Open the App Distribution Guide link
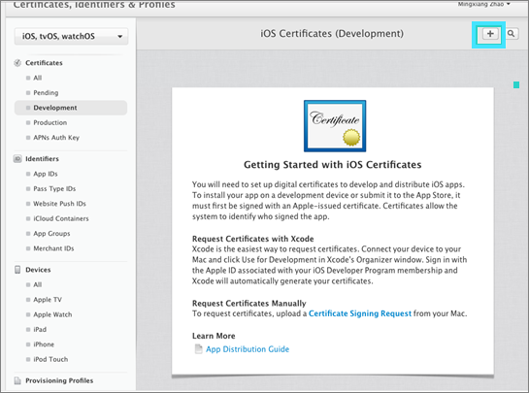The height and width of the screenshot is (393, 529). 248,349
